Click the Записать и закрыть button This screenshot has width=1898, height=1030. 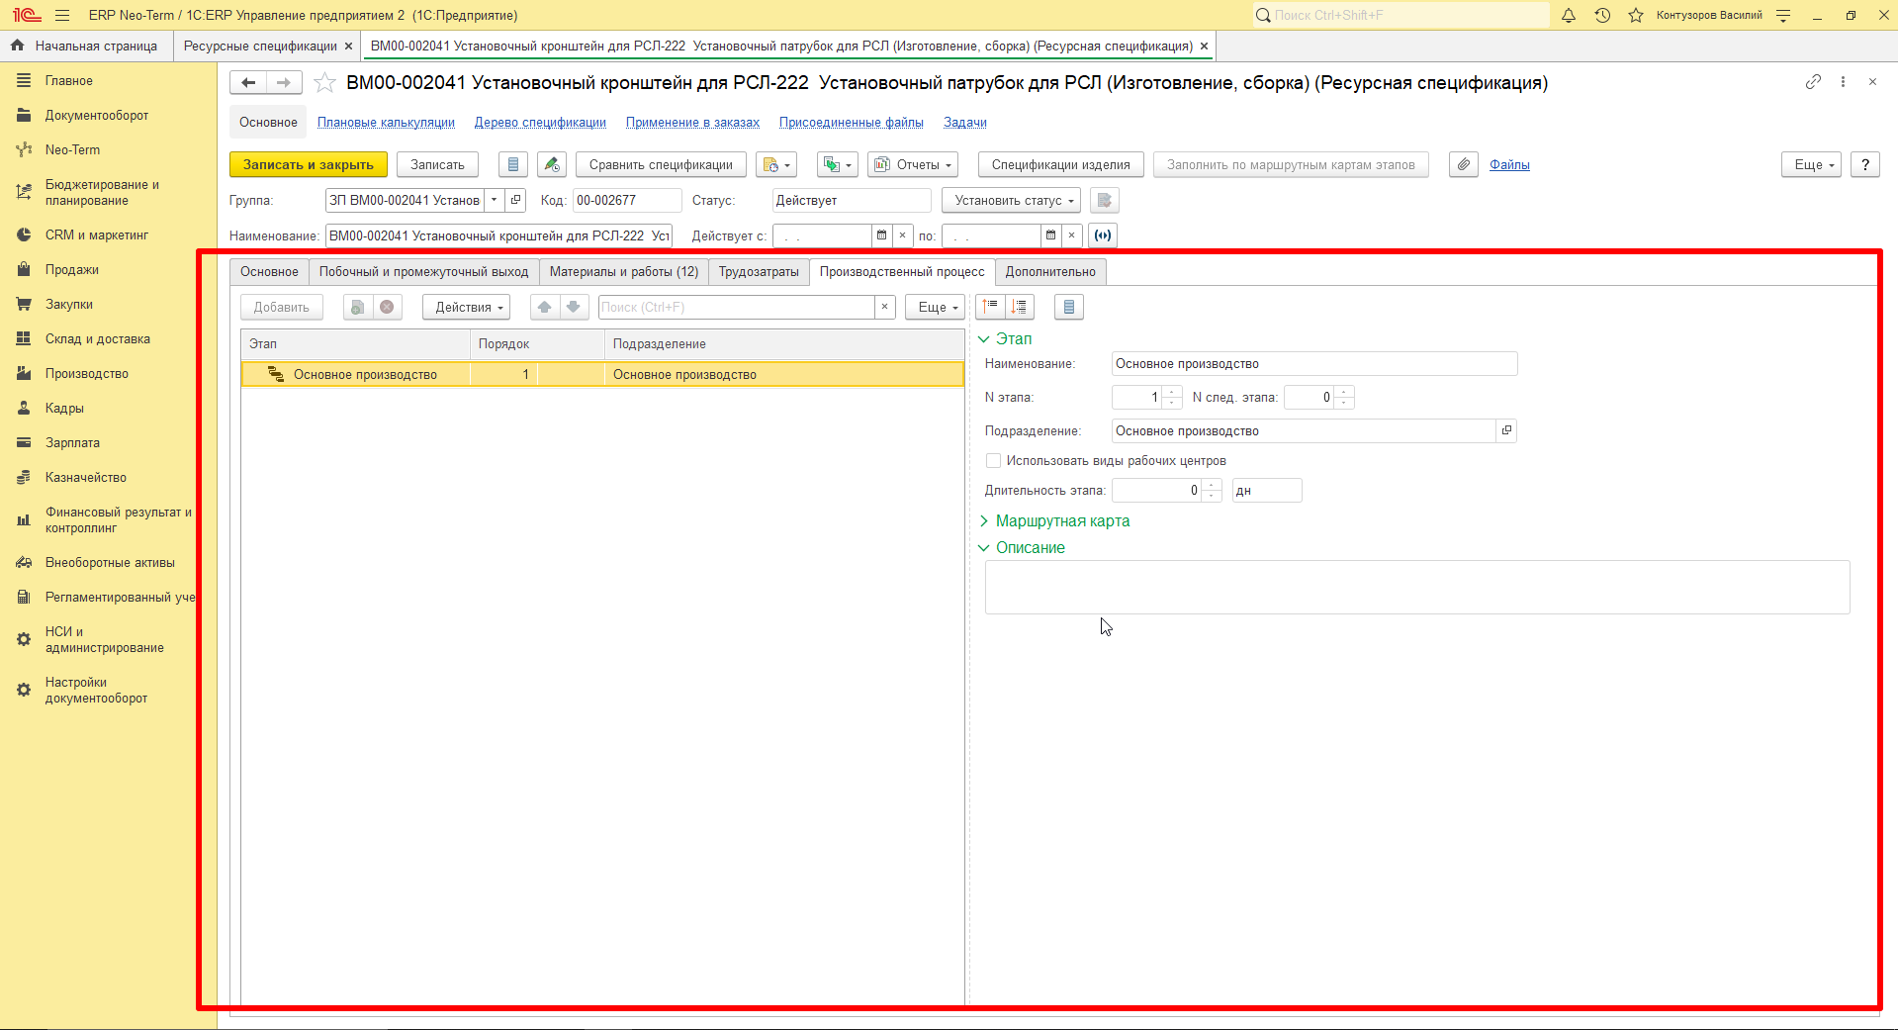309,165
